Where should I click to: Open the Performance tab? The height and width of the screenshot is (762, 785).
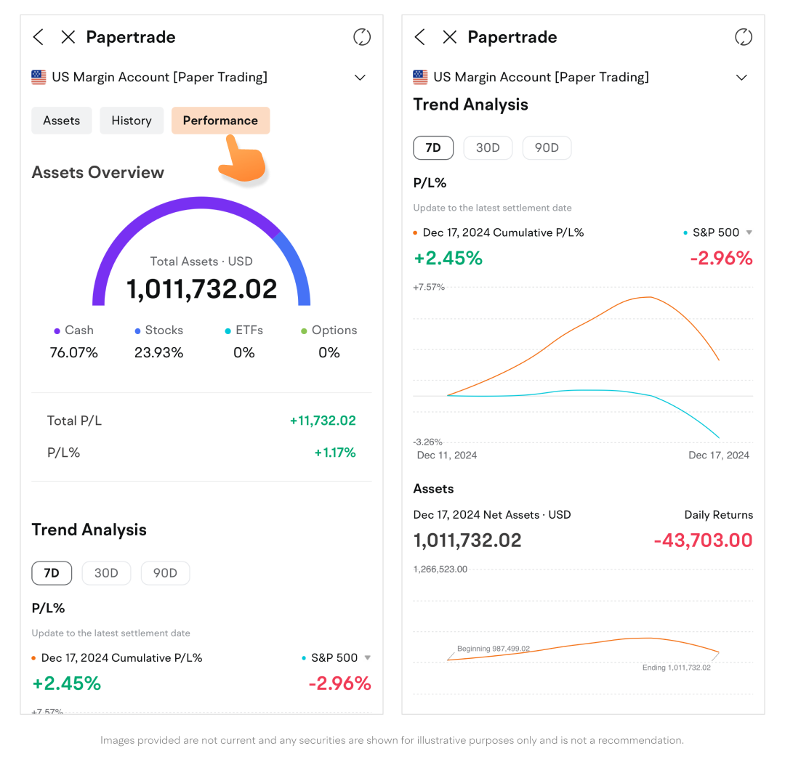coord(220,121)
